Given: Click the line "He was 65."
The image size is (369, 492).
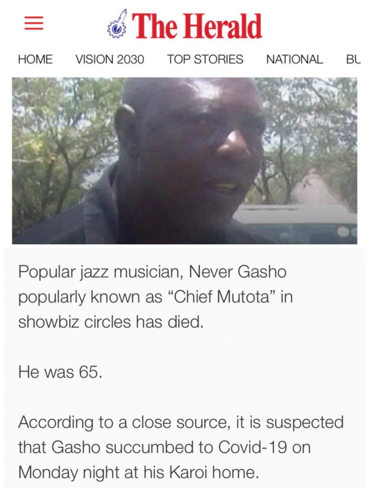Looking at the screenshot, I should tap(60, 372).
